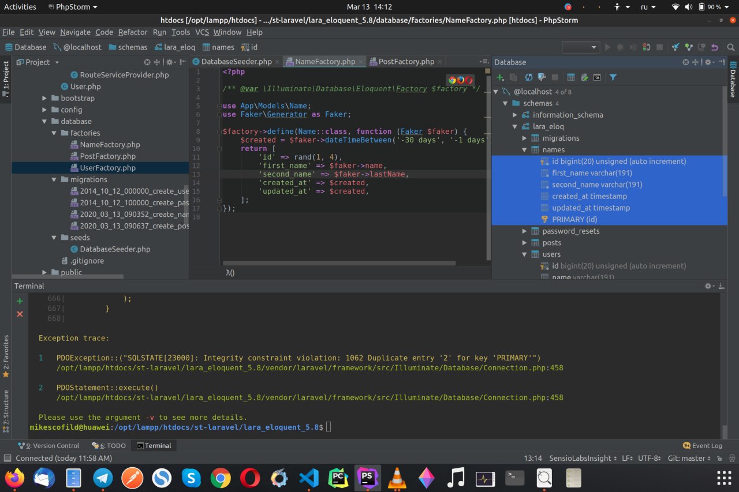Click the Git: master branch widget
The width and height of the screenshot is (739, 492).
coord(688,458)
